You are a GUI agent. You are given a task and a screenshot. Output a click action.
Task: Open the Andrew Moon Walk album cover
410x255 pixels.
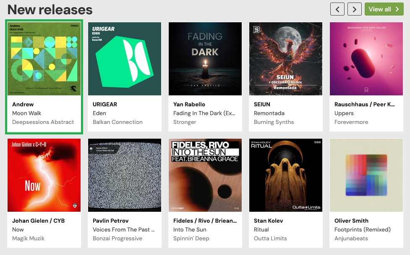[44, 59]
